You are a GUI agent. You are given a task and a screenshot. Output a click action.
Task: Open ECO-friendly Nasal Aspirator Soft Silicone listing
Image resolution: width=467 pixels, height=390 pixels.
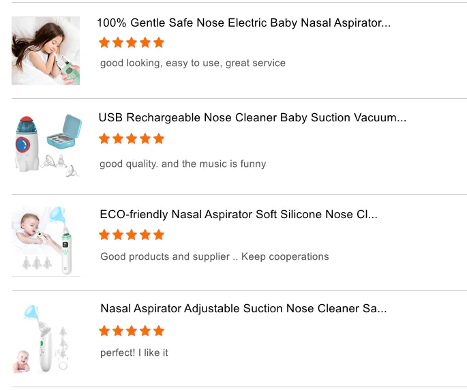tap(238, 215)
